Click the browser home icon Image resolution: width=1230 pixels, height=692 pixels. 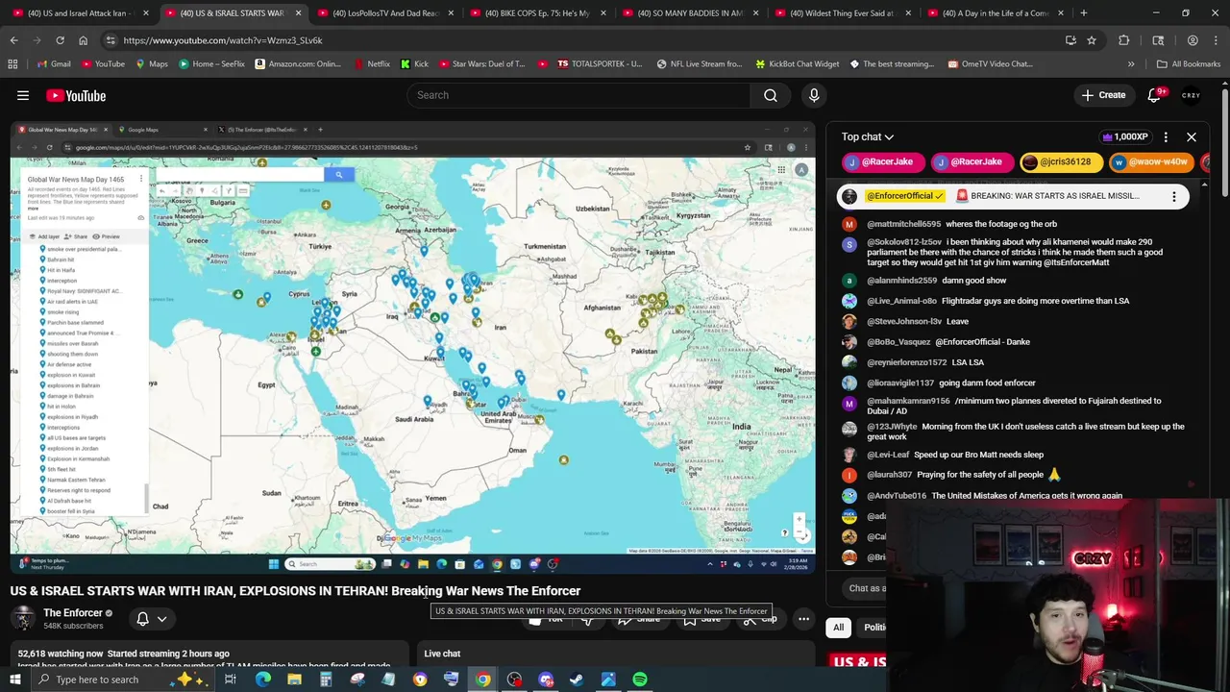coord(83,40)
